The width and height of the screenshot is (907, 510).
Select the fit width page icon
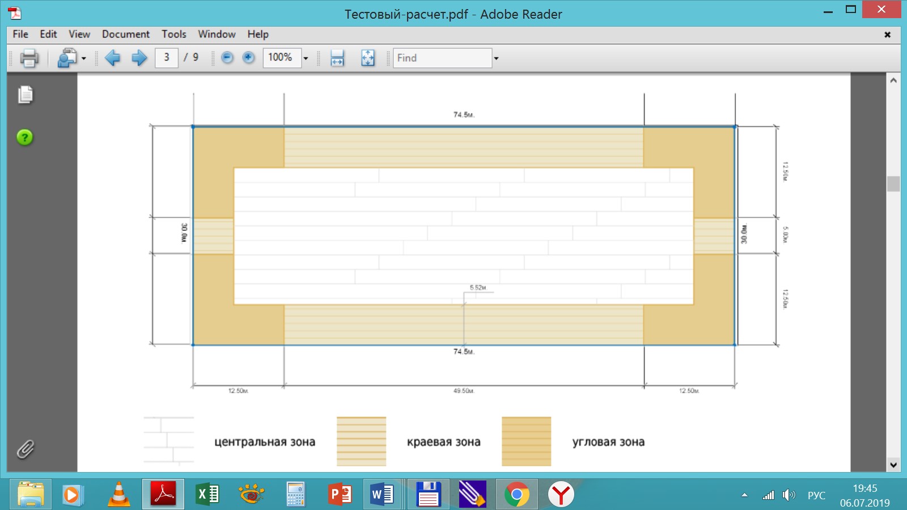(x=337, y=58)
